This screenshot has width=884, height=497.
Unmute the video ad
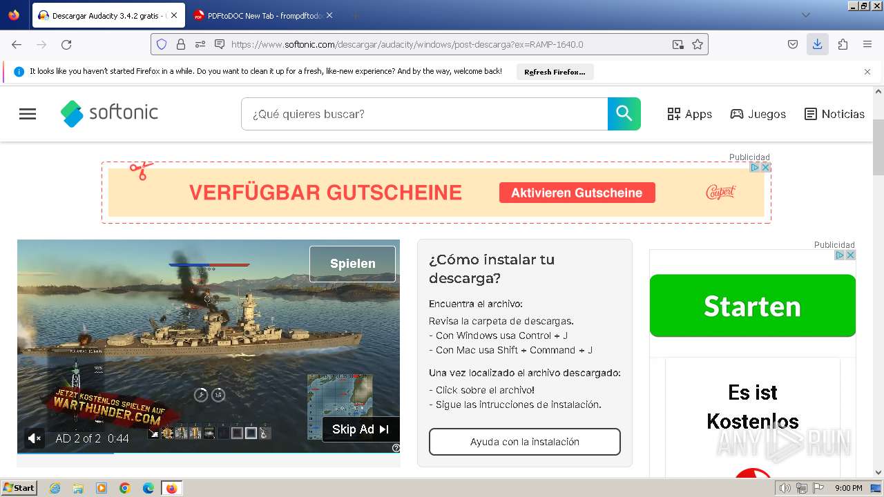(34, 438)
